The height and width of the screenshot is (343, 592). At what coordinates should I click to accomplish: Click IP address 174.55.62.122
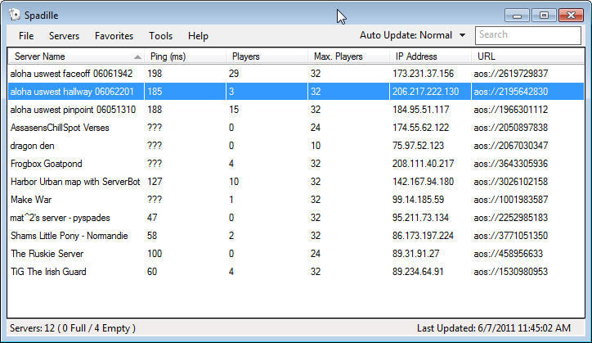420,128
